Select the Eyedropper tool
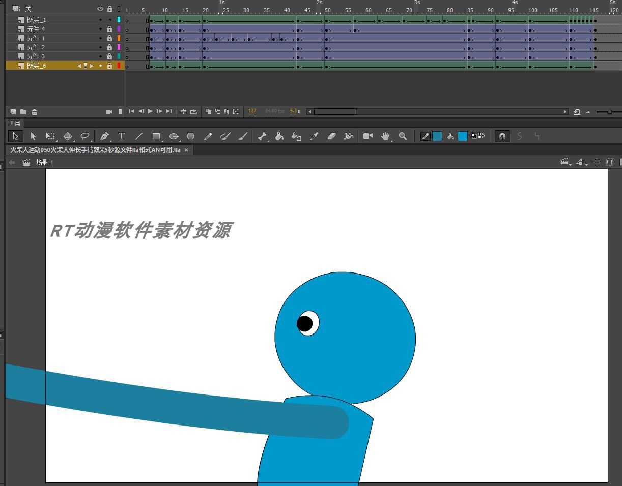 tap(314, 136)
